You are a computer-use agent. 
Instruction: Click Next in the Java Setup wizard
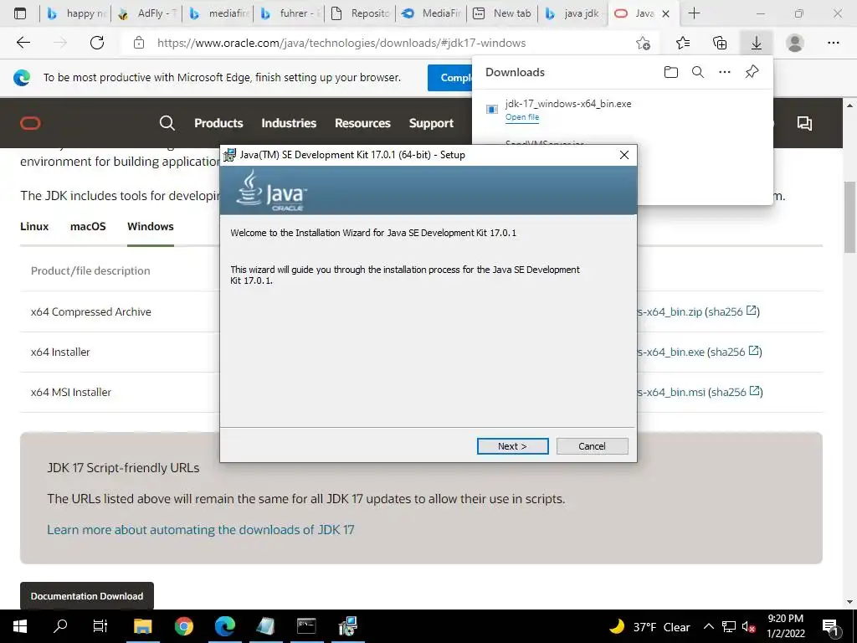512,446
